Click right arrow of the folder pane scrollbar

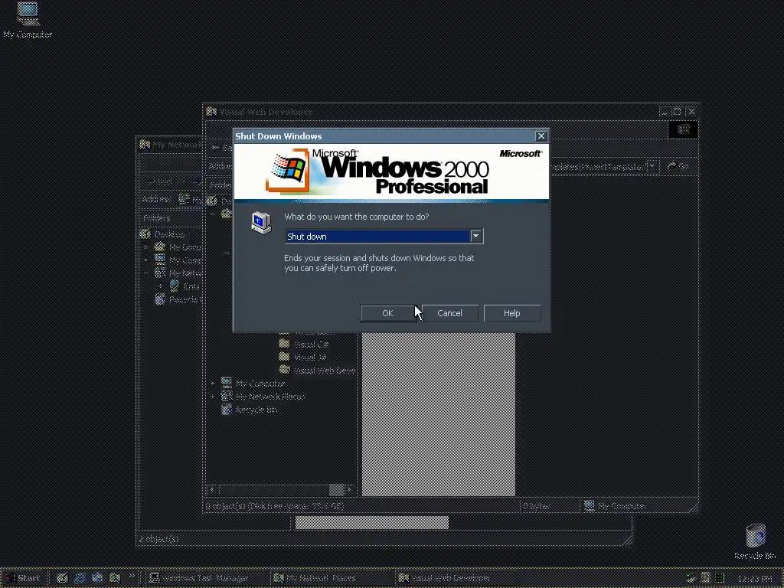349,489
